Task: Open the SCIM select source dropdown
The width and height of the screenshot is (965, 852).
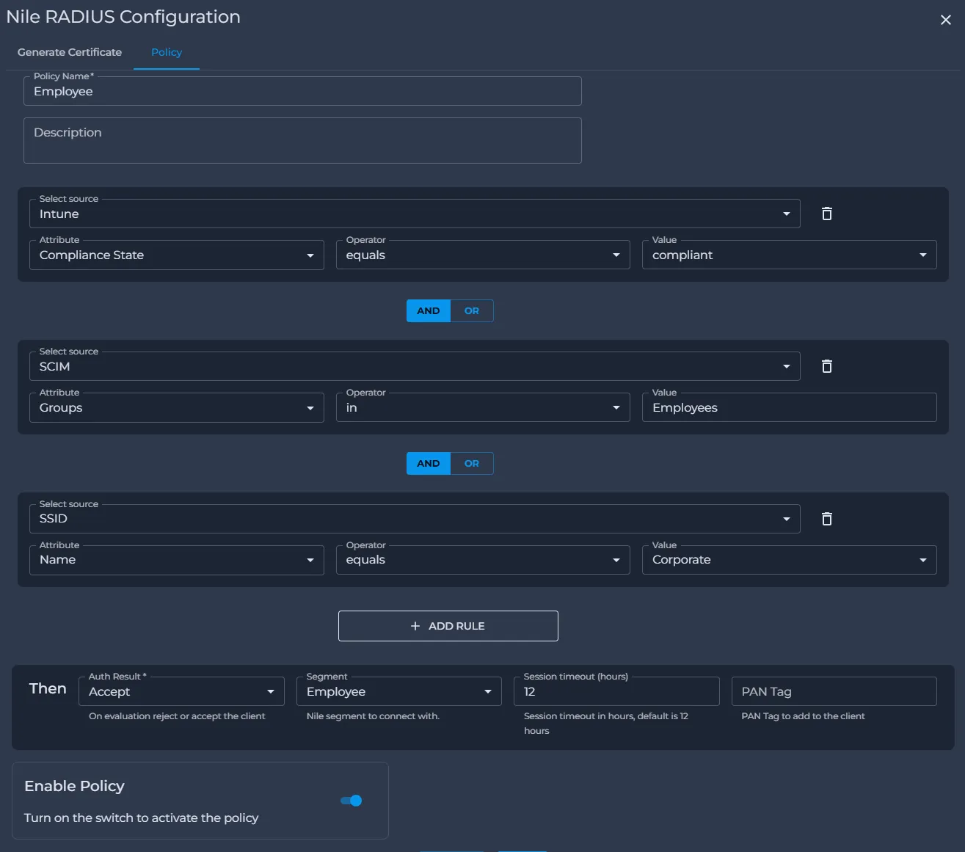Action: (415, 366)
